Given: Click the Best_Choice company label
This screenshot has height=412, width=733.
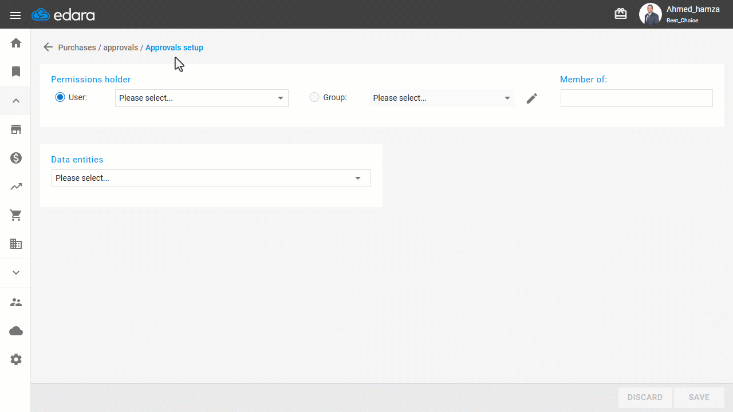Looking at the screenshot, I should (682, 21).
